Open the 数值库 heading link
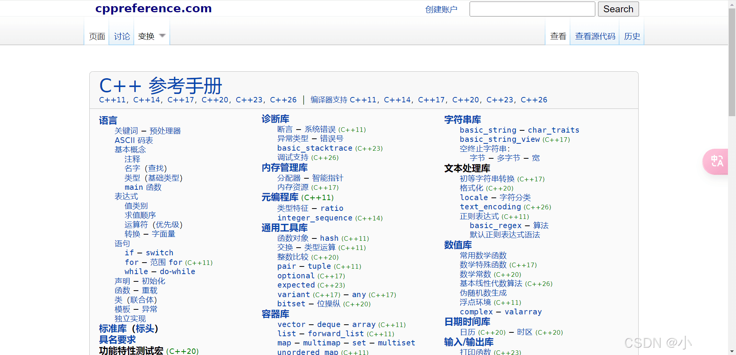Viewport: 736px width, 355px height. point(458,245)
